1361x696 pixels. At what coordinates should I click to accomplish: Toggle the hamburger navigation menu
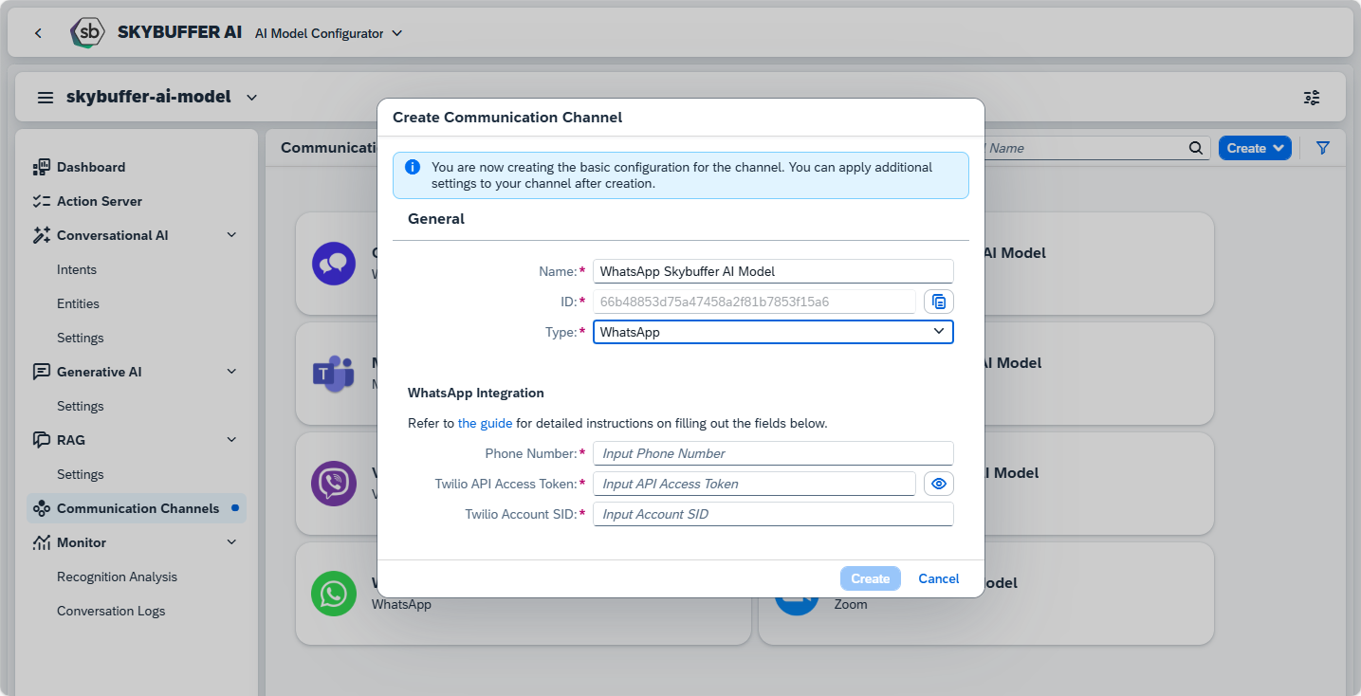click(46, 98)
